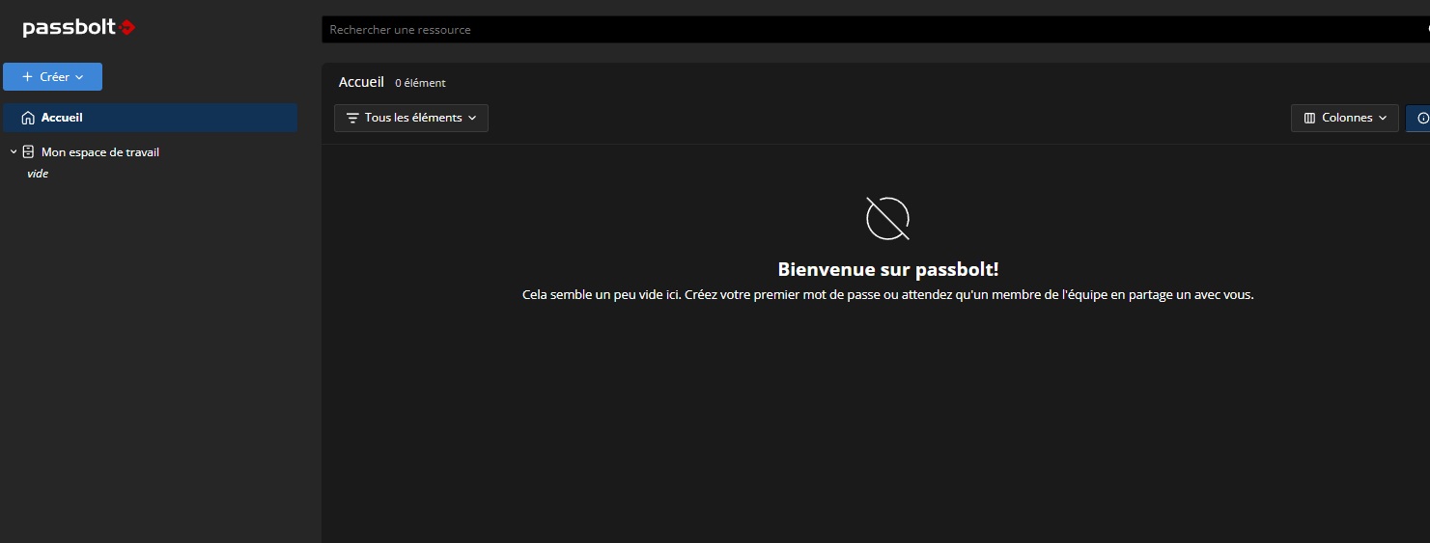
Task: Click the crossed-out circle empty-state icon
Action: pos(887,218)
